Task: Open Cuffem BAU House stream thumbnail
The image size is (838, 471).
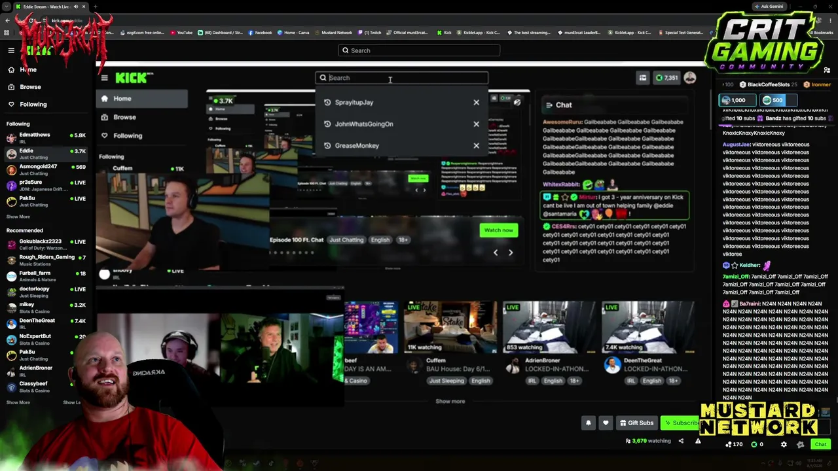Action: click(450, 327)
